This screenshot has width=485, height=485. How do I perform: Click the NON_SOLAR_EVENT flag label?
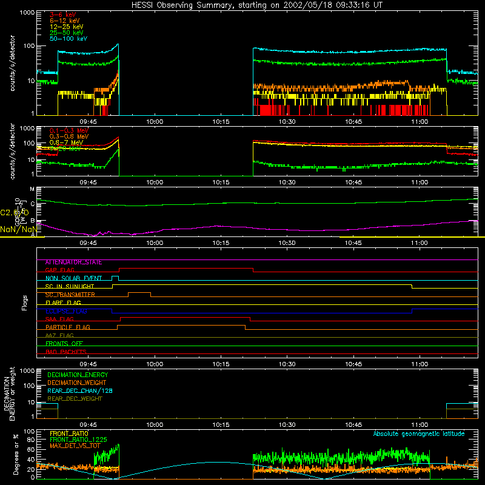pos(73,278)
